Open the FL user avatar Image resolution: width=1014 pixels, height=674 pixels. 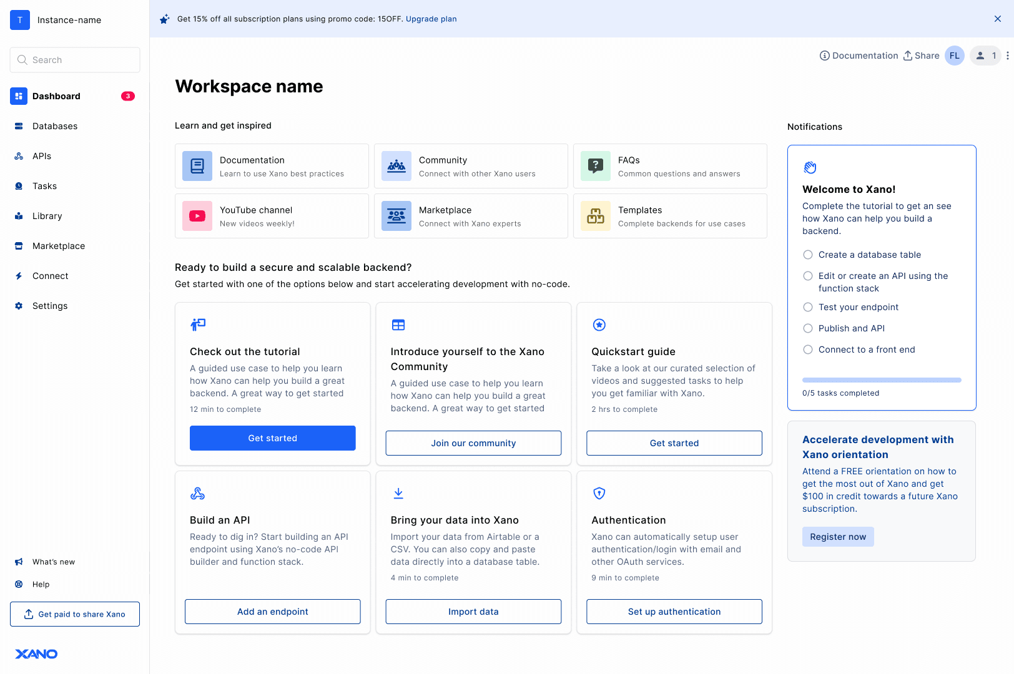[955, 56]
